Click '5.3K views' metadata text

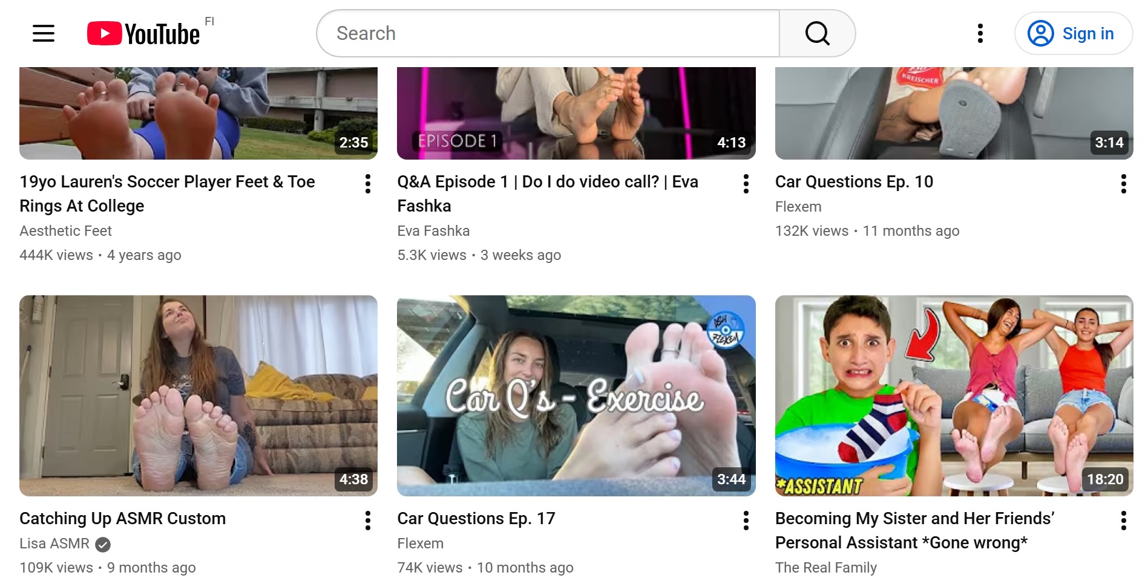pos(431,255)
